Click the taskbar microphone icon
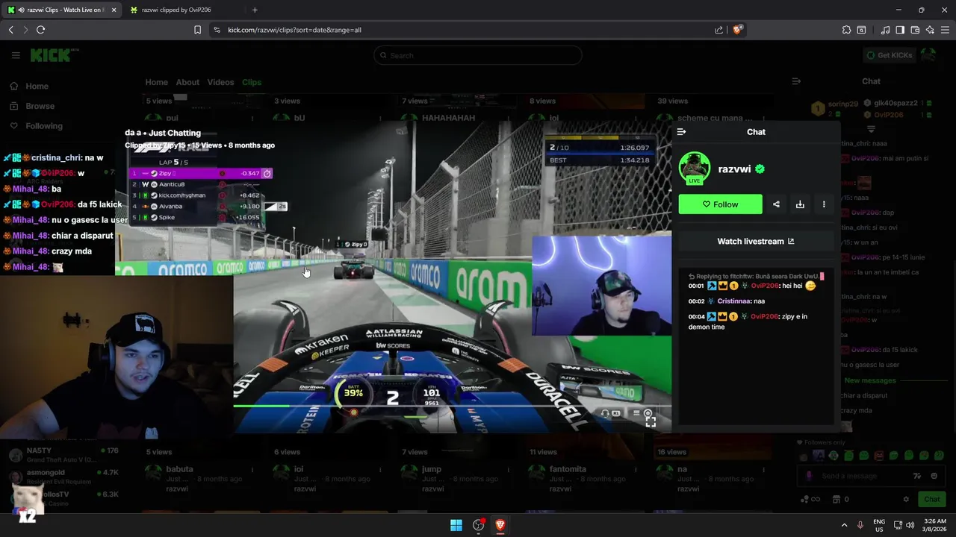The image size is (956, 537). 860,525
